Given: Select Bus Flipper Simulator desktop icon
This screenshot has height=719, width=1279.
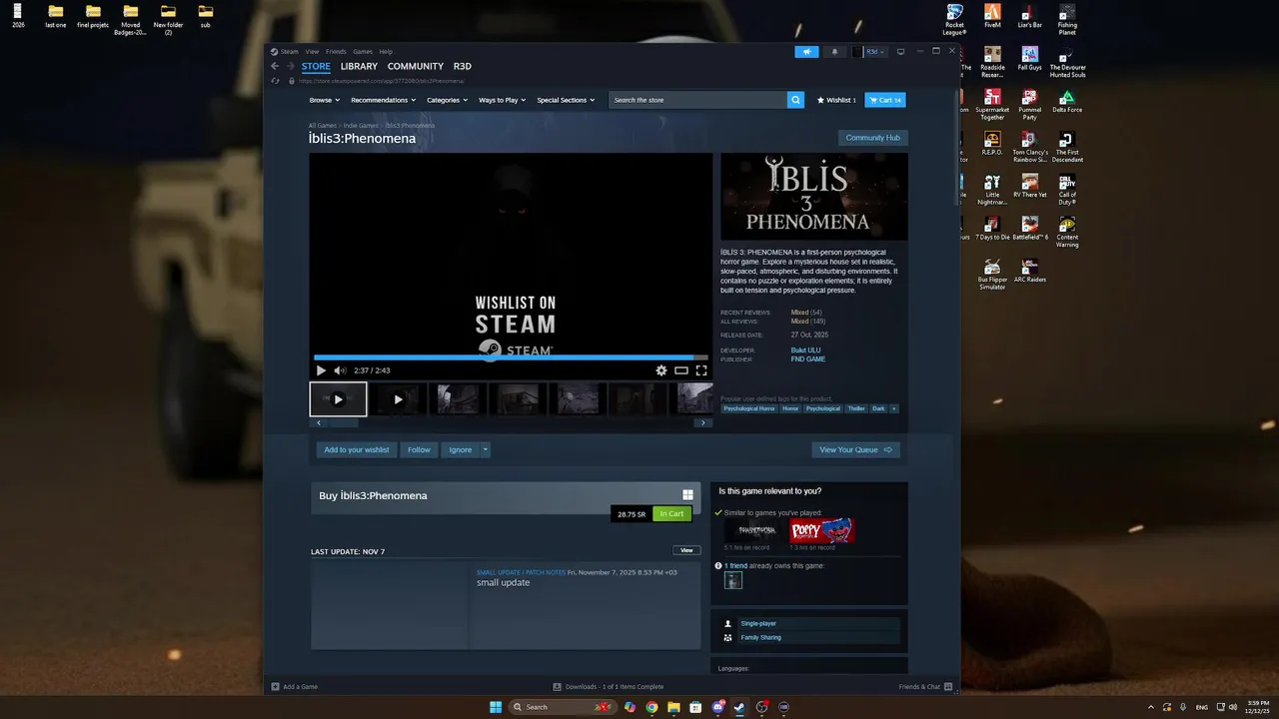Looking at the screenshot, I should 992,275.
